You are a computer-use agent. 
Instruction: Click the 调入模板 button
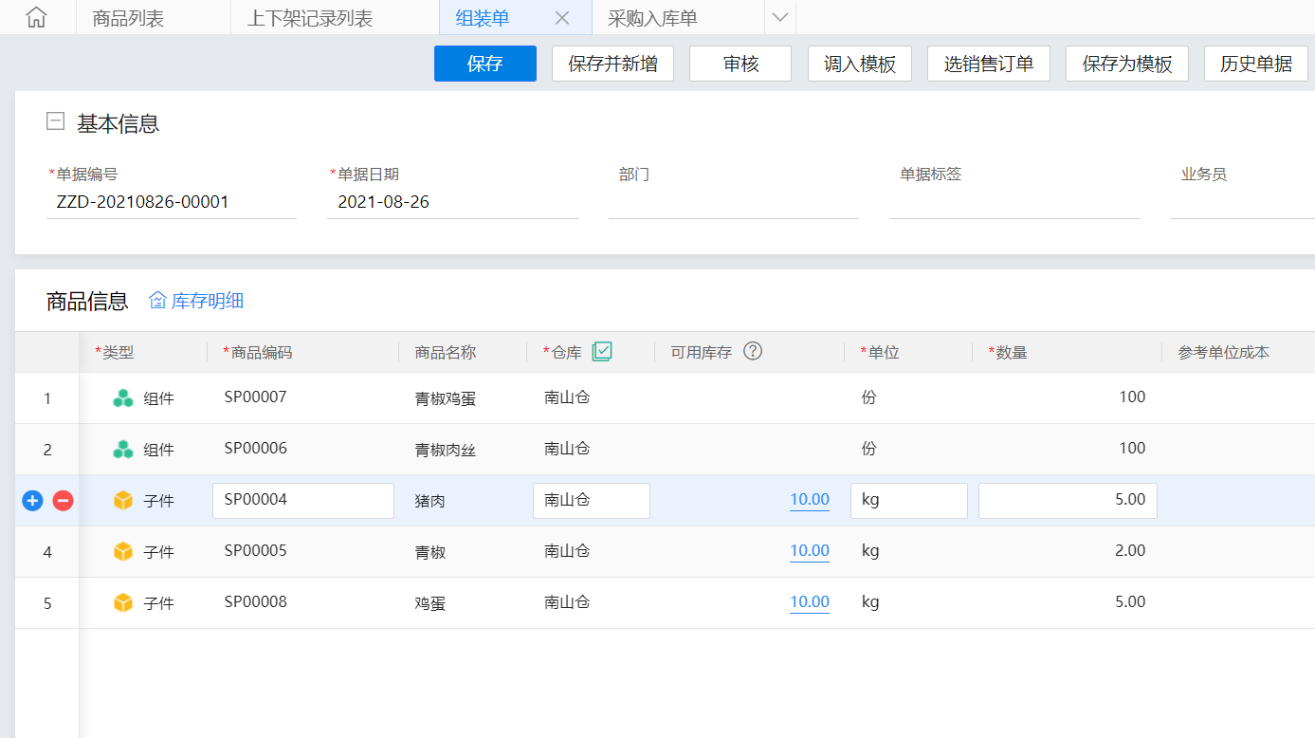[x=860, y=64]
